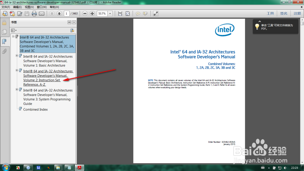Switch to Adobe Reader taskbar icon
Viewport: 304px width, 171px height.
coord(79,168)
